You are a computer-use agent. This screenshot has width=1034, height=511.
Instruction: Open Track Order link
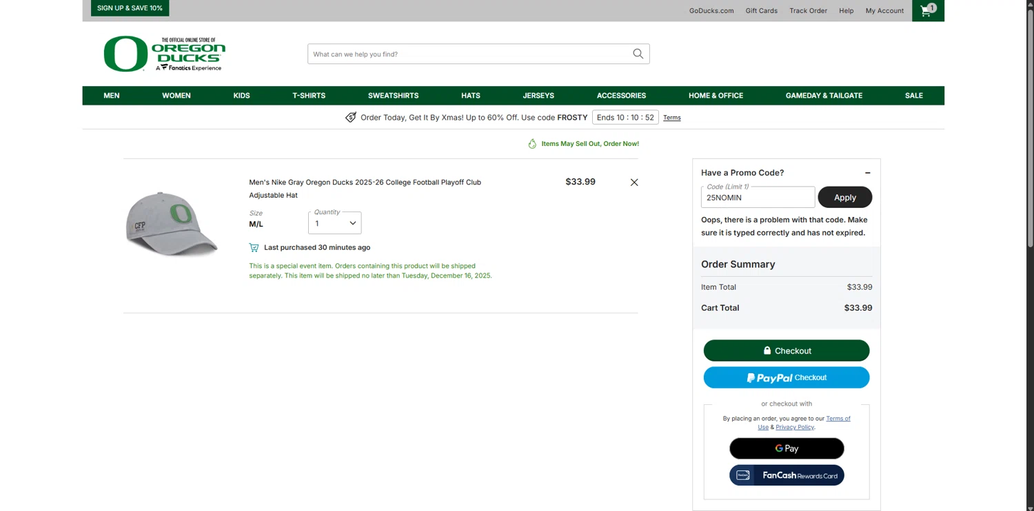tap(808, 11)
